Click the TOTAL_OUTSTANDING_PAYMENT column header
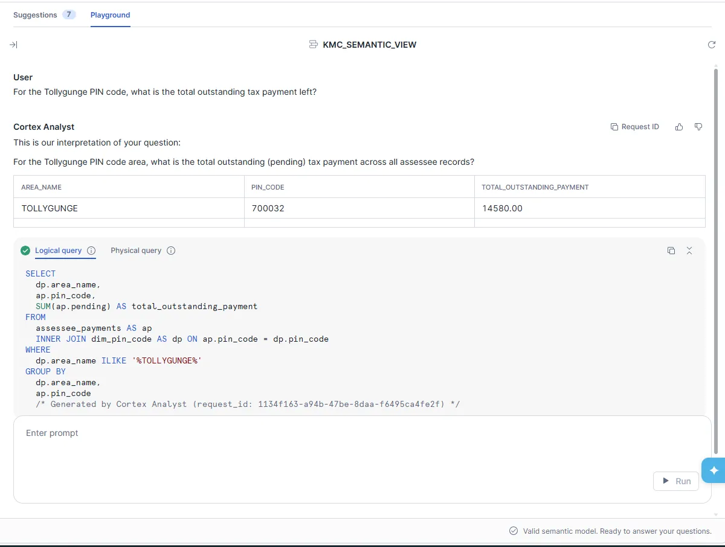Viewport: 725px width, 547px height. pos(535,187)
